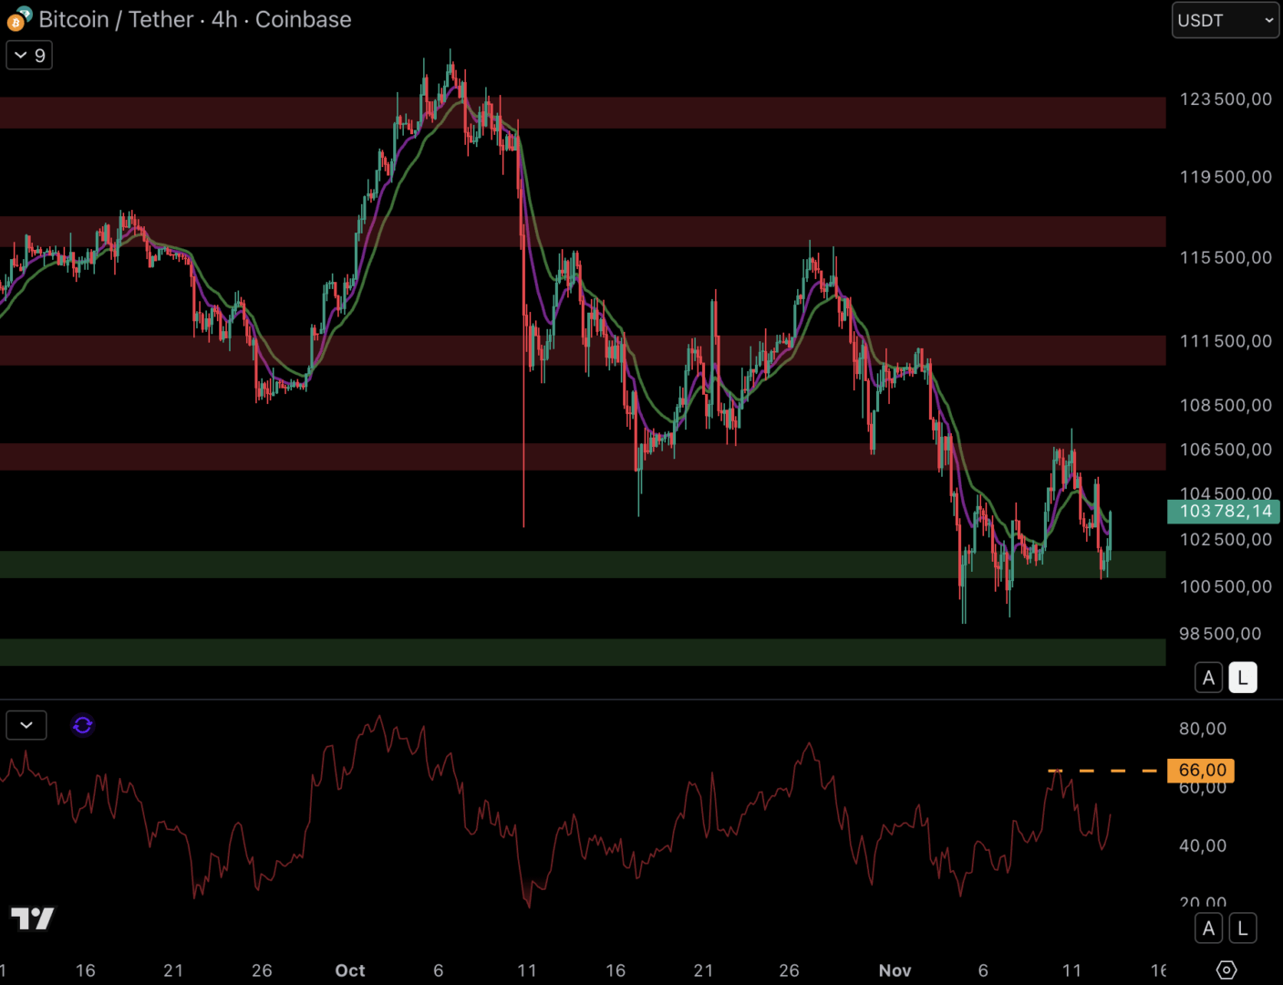Open the USDT currency dropdown
Screen dimensions: 1283x985
pyautogui.click(x=1225, y=20)
